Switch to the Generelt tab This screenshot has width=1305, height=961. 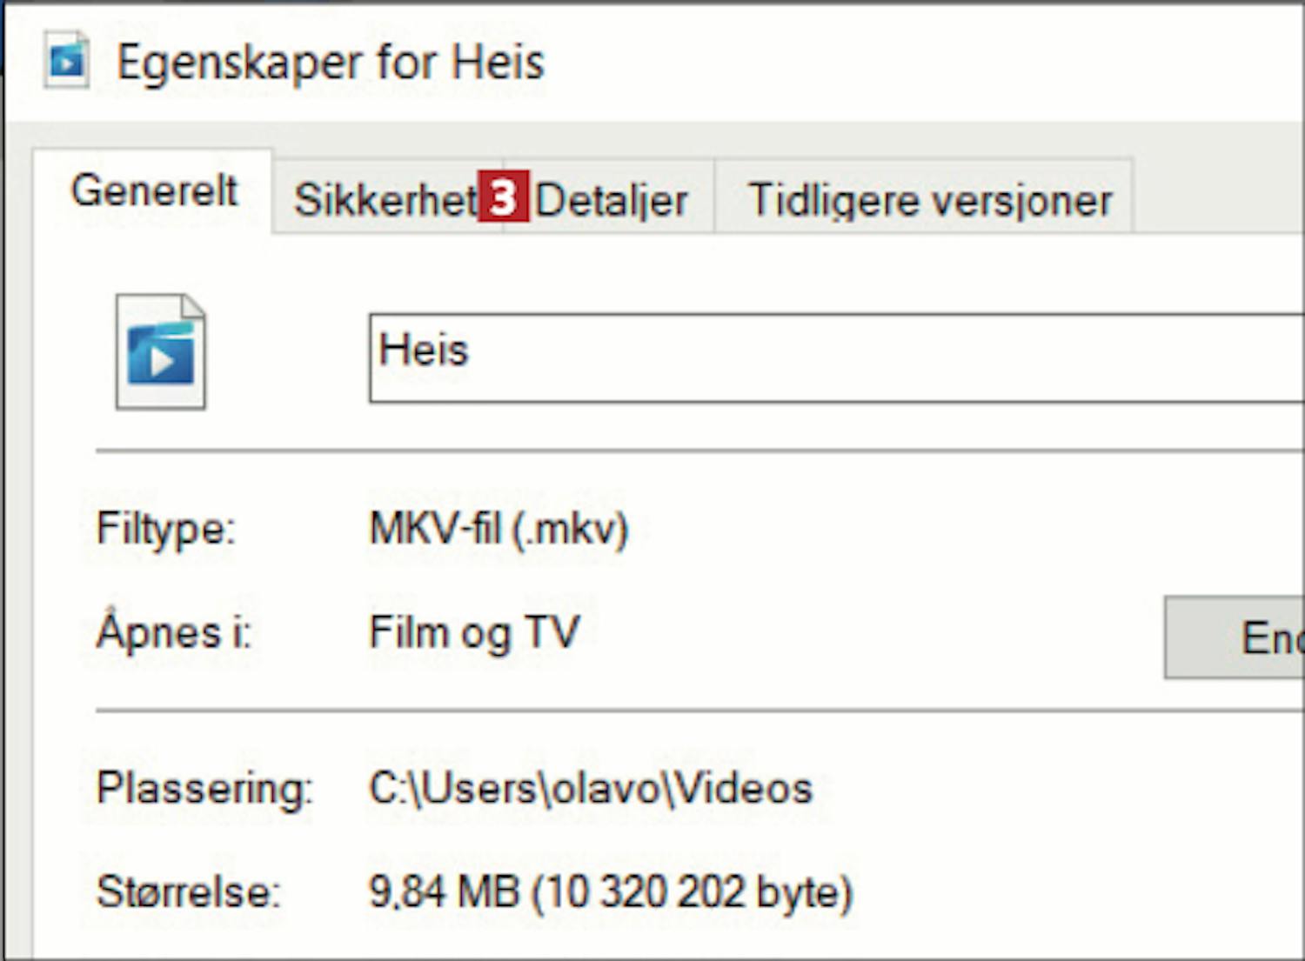(154, 190)
